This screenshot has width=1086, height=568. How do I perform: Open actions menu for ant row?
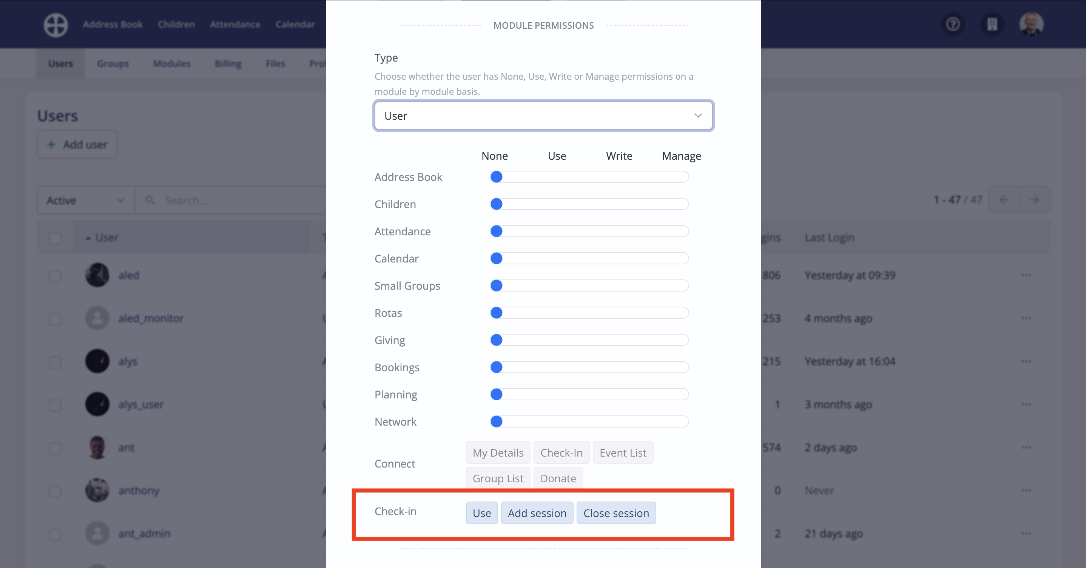point(1026,448)
